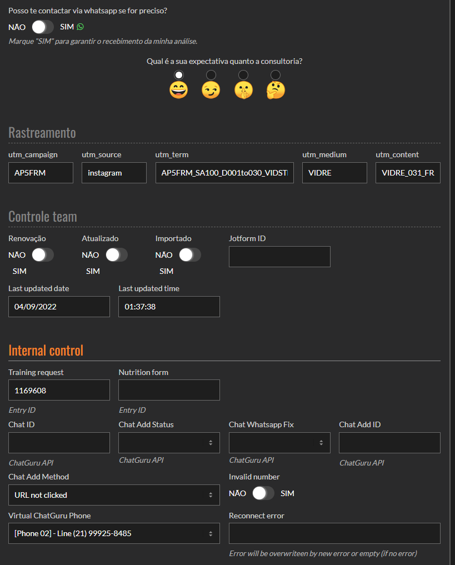Click the Last updated date field
Image resolution: width=455 pixels, height=565 pixels.
pos(59,307)
